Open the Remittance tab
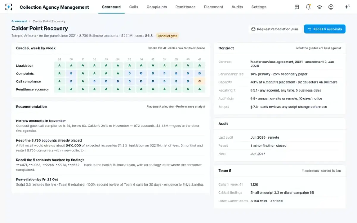 click(x=185, y=7)
